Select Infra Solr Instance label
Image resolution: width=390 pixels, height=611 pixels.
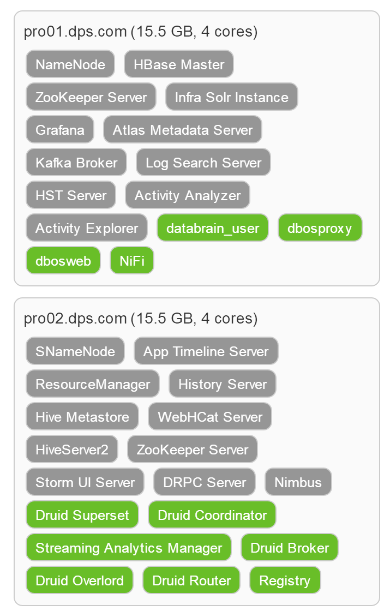(231, 97)
